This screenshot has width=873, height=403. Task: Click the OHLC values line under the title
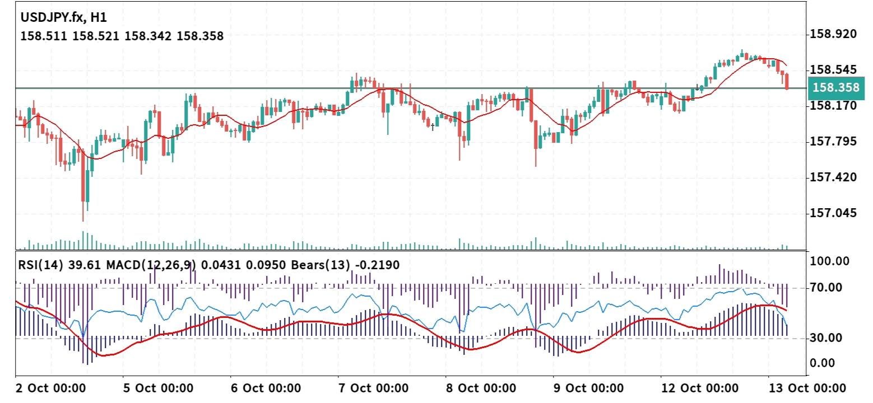point(122,36)
